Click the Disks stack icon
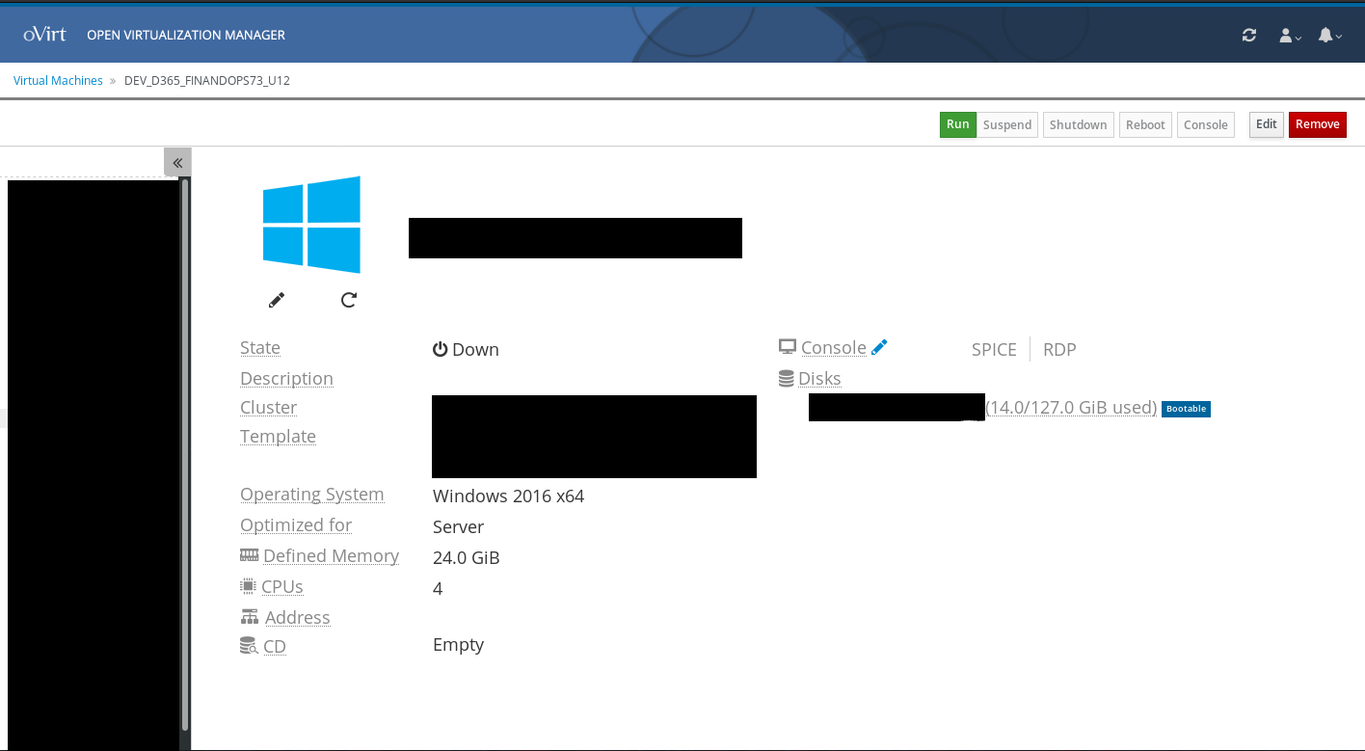 point(787,379)
